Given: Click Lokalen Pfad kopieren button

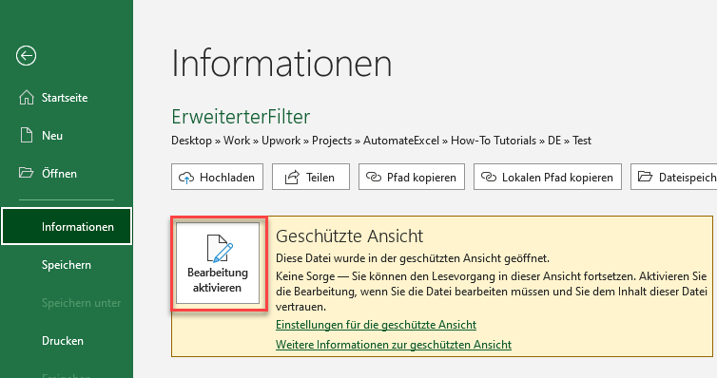Looking at the screenshot, I should (x=548, y=177).
